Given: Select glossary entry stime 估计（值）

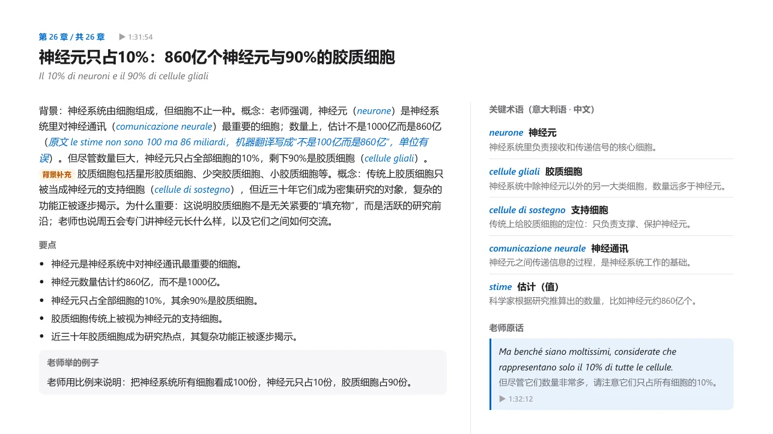Looking at the screenshot, I should 524,287.
